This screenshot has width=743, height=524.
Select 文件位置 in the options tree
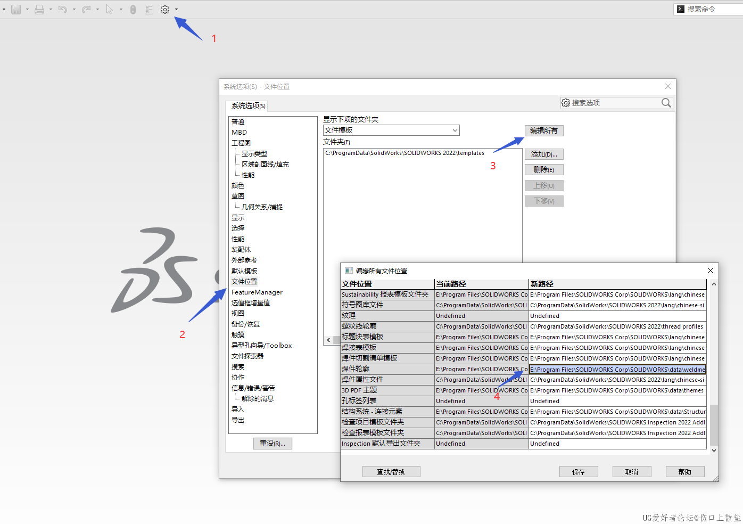[x=244, y=282]
